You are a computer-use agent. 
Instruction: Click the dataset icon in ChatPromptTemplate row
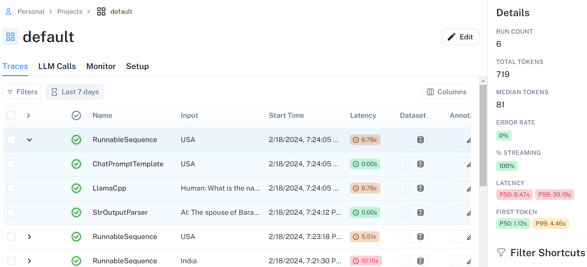coord(420,164)
